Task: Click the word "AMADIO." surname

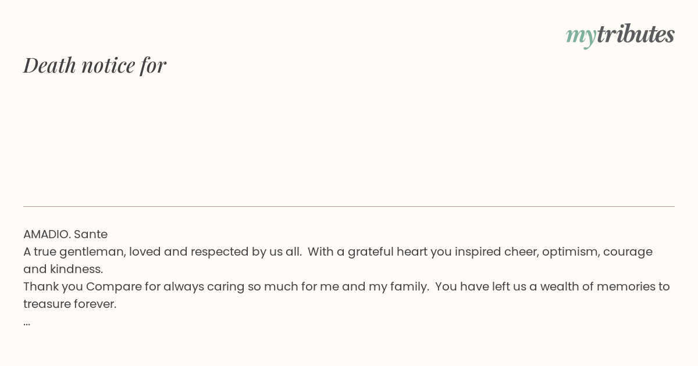Action: 47,234
